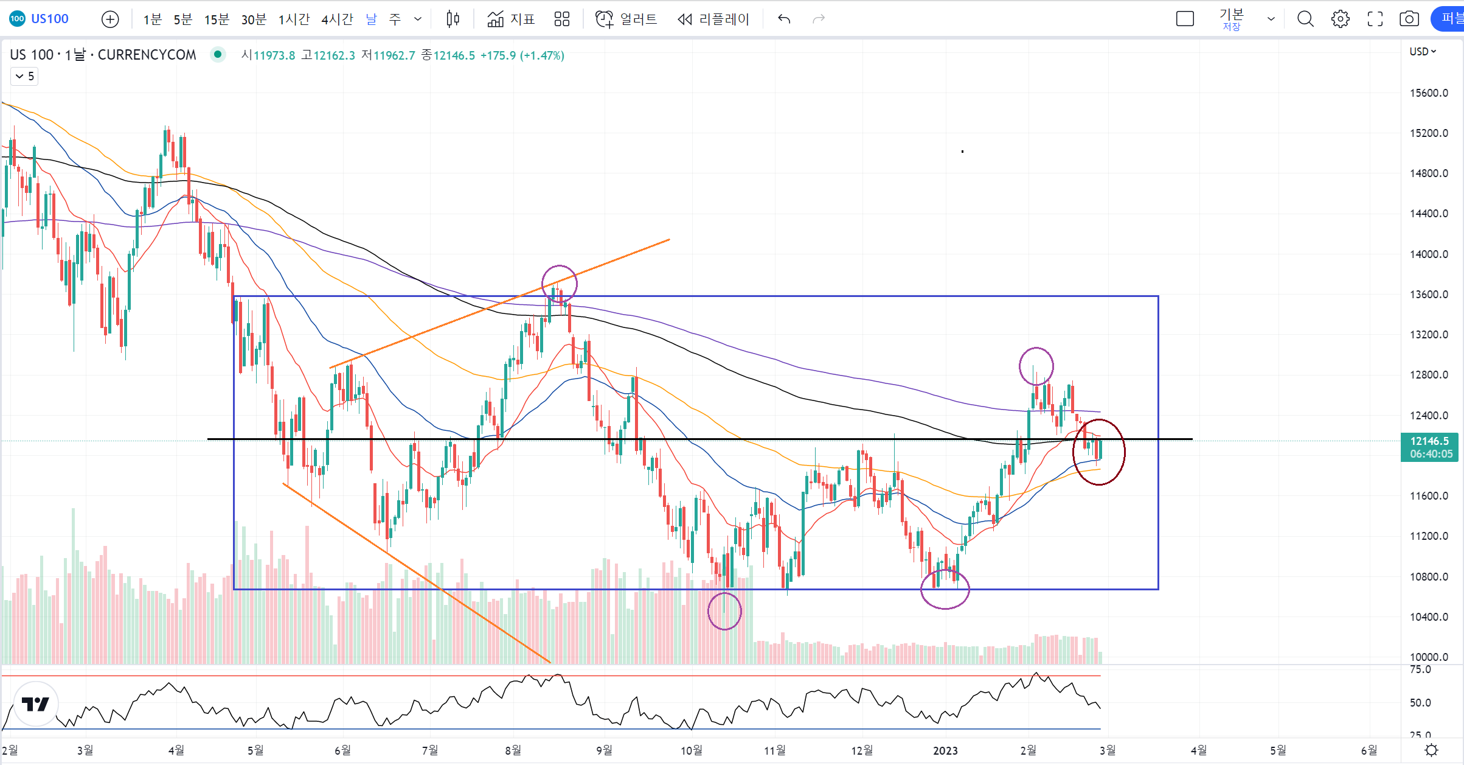Open symbol search magnifier icon
The image size is (1464, 765).
pyautogui.click(x=1305, y=19)
